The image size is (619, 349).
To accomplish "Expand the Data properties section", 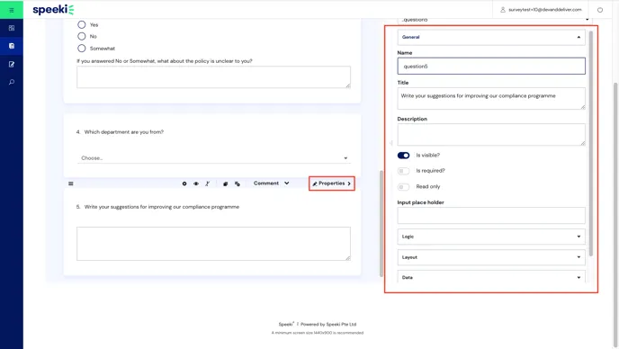I will click(x=491, y=278).
